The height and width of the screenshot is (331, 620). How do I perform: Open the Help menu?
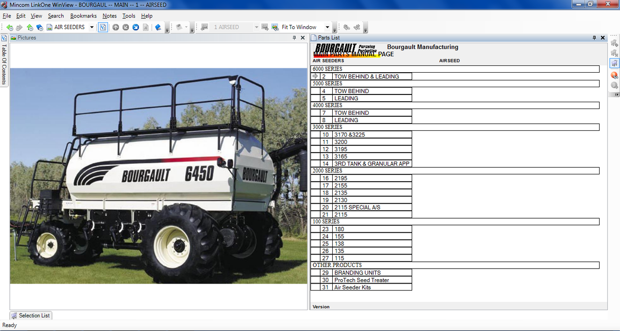(x=147, y=16)
